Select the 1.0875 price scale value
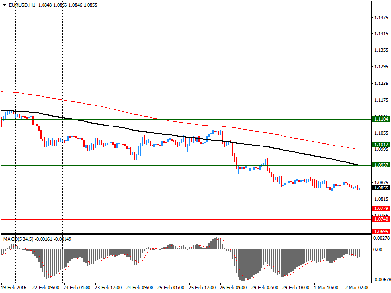 pos(381,183)
